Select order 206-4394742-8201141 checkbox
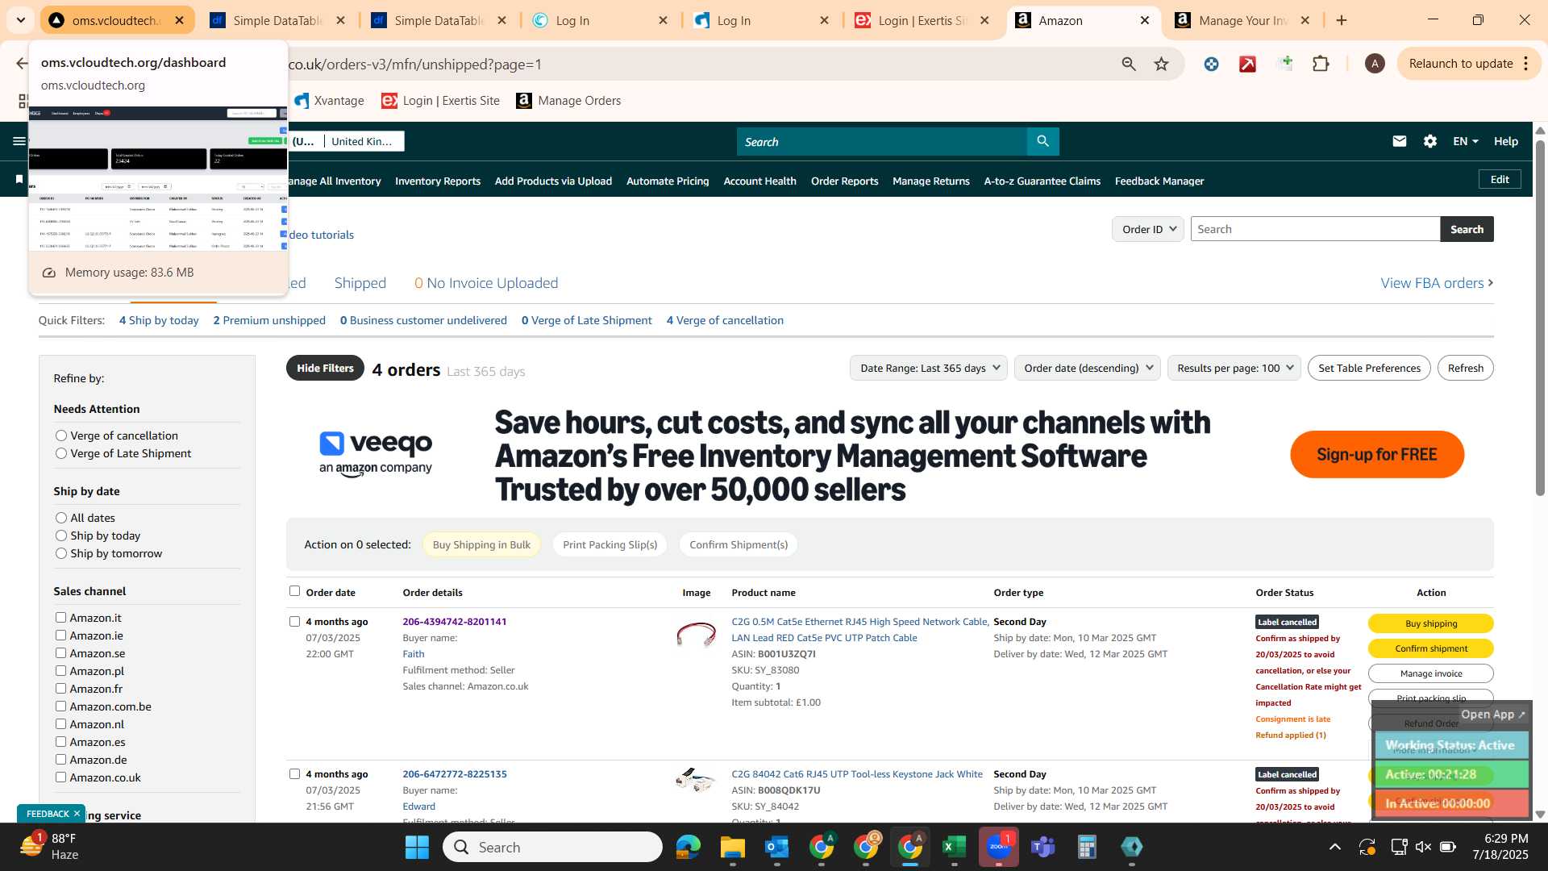The image size is (1548, 871). coord(294,621)
